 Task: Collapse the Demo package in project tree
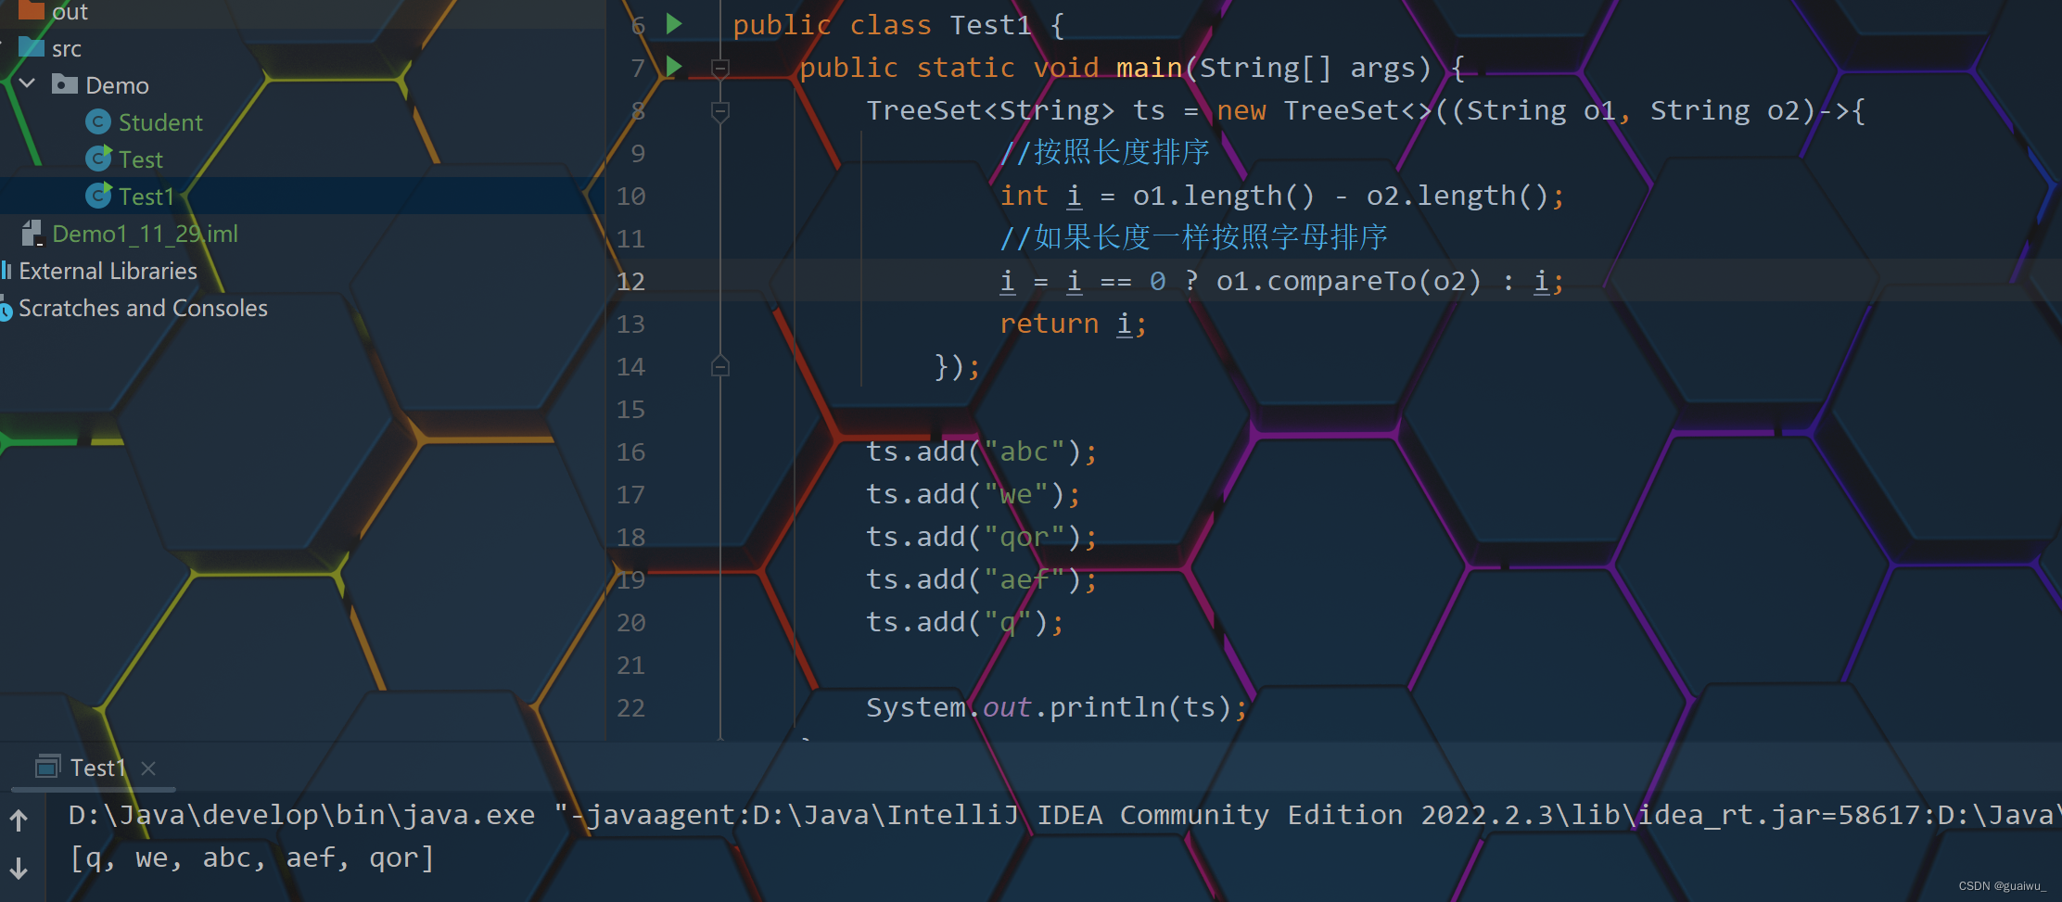pyautogui.click(x=27, y=84)
